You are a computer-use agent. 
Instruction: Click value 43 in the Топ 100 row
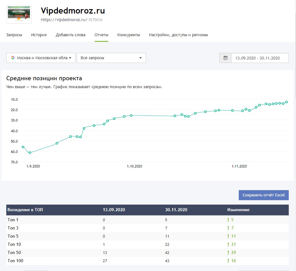167,261
